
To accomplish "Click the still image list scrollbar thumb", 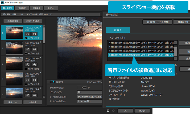I will [x=44, y=35].
